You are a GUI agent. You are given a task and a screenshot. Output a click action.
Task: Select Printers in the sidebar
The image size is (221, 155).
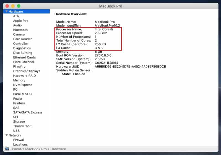[x=19, y=103]
